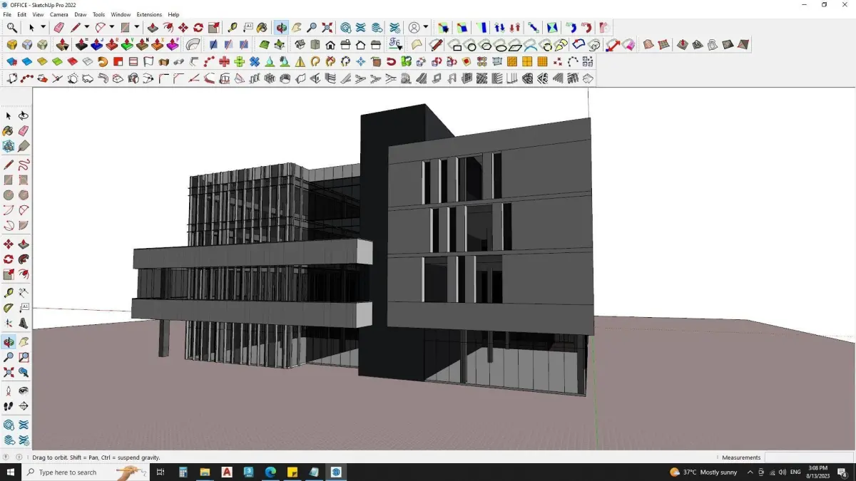Open Microsoft Edge from the taskbar
The width and height of the screenshot is (856, 481).
(270, 472)
